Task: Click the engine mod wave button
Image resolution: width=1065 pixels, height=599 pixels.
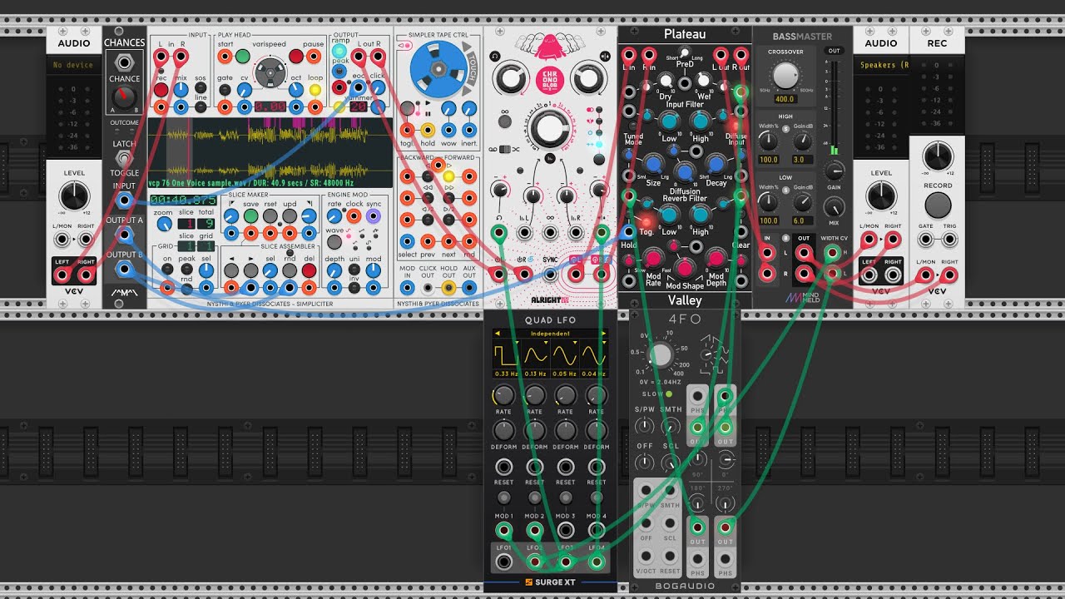Action: (x=334, y=241)
